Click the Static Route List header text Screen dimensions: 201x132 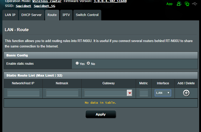point(34,75)
